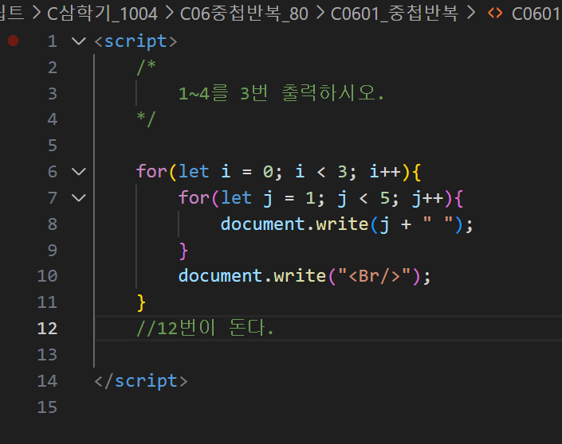This screenshot has width=562, height=444.
Task: Click the comment '//12번이 돈다.'
Action: click(205, 328)
